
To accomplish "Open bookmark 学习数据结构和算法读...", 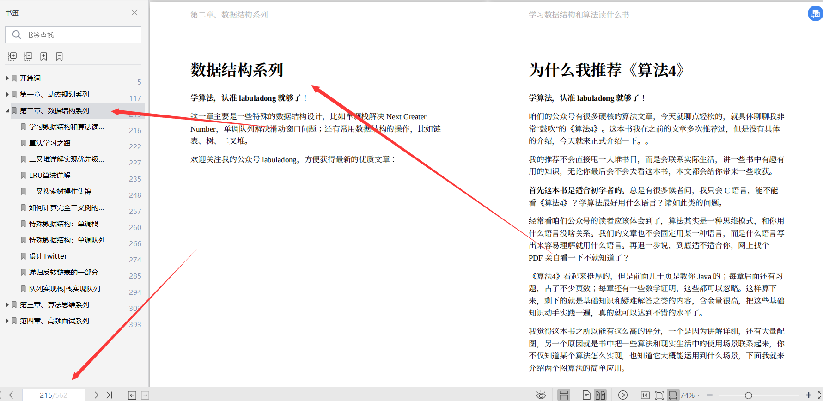I will point(67,127).
